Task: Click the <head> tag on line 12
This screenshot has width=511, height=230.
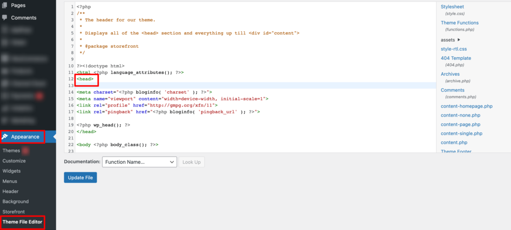Action: (85, 79)
